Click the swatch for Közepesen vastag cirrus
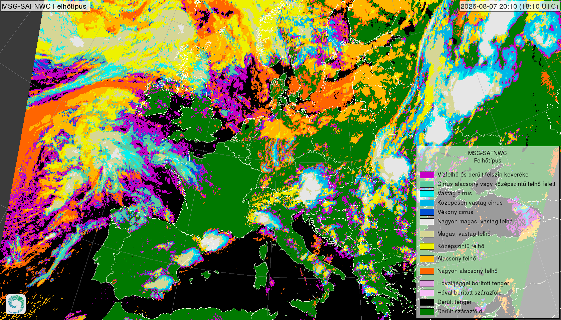The width and height of the screenshot is (561, 320). click(x=427, y=203)
